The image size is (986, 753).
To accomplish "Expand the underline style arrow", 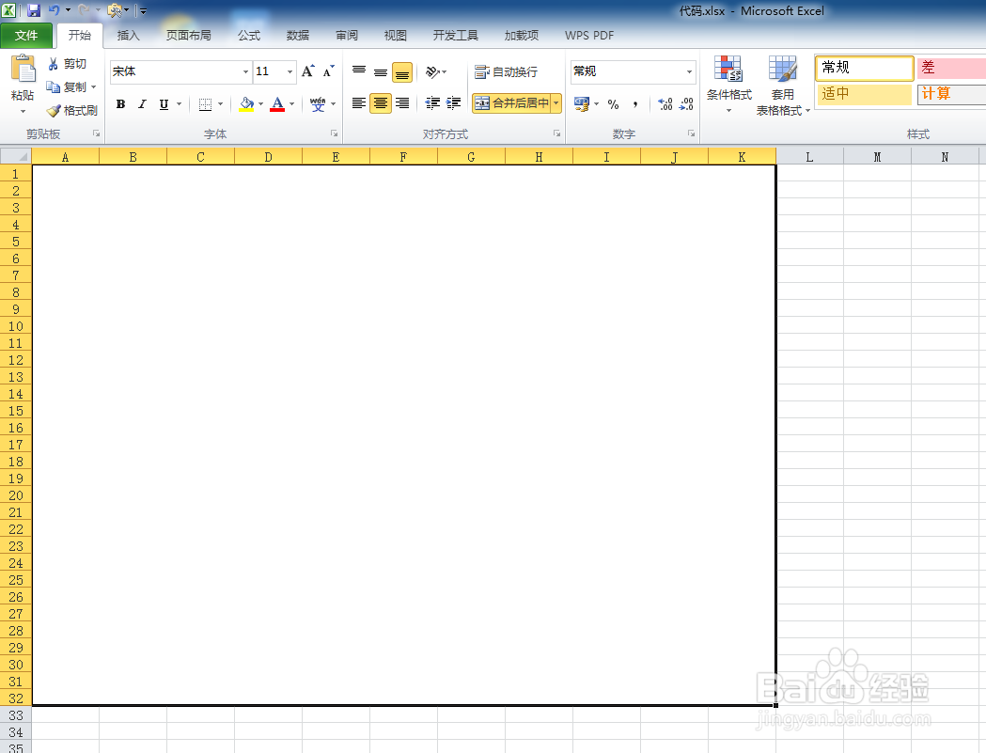I will click(180, 104).
